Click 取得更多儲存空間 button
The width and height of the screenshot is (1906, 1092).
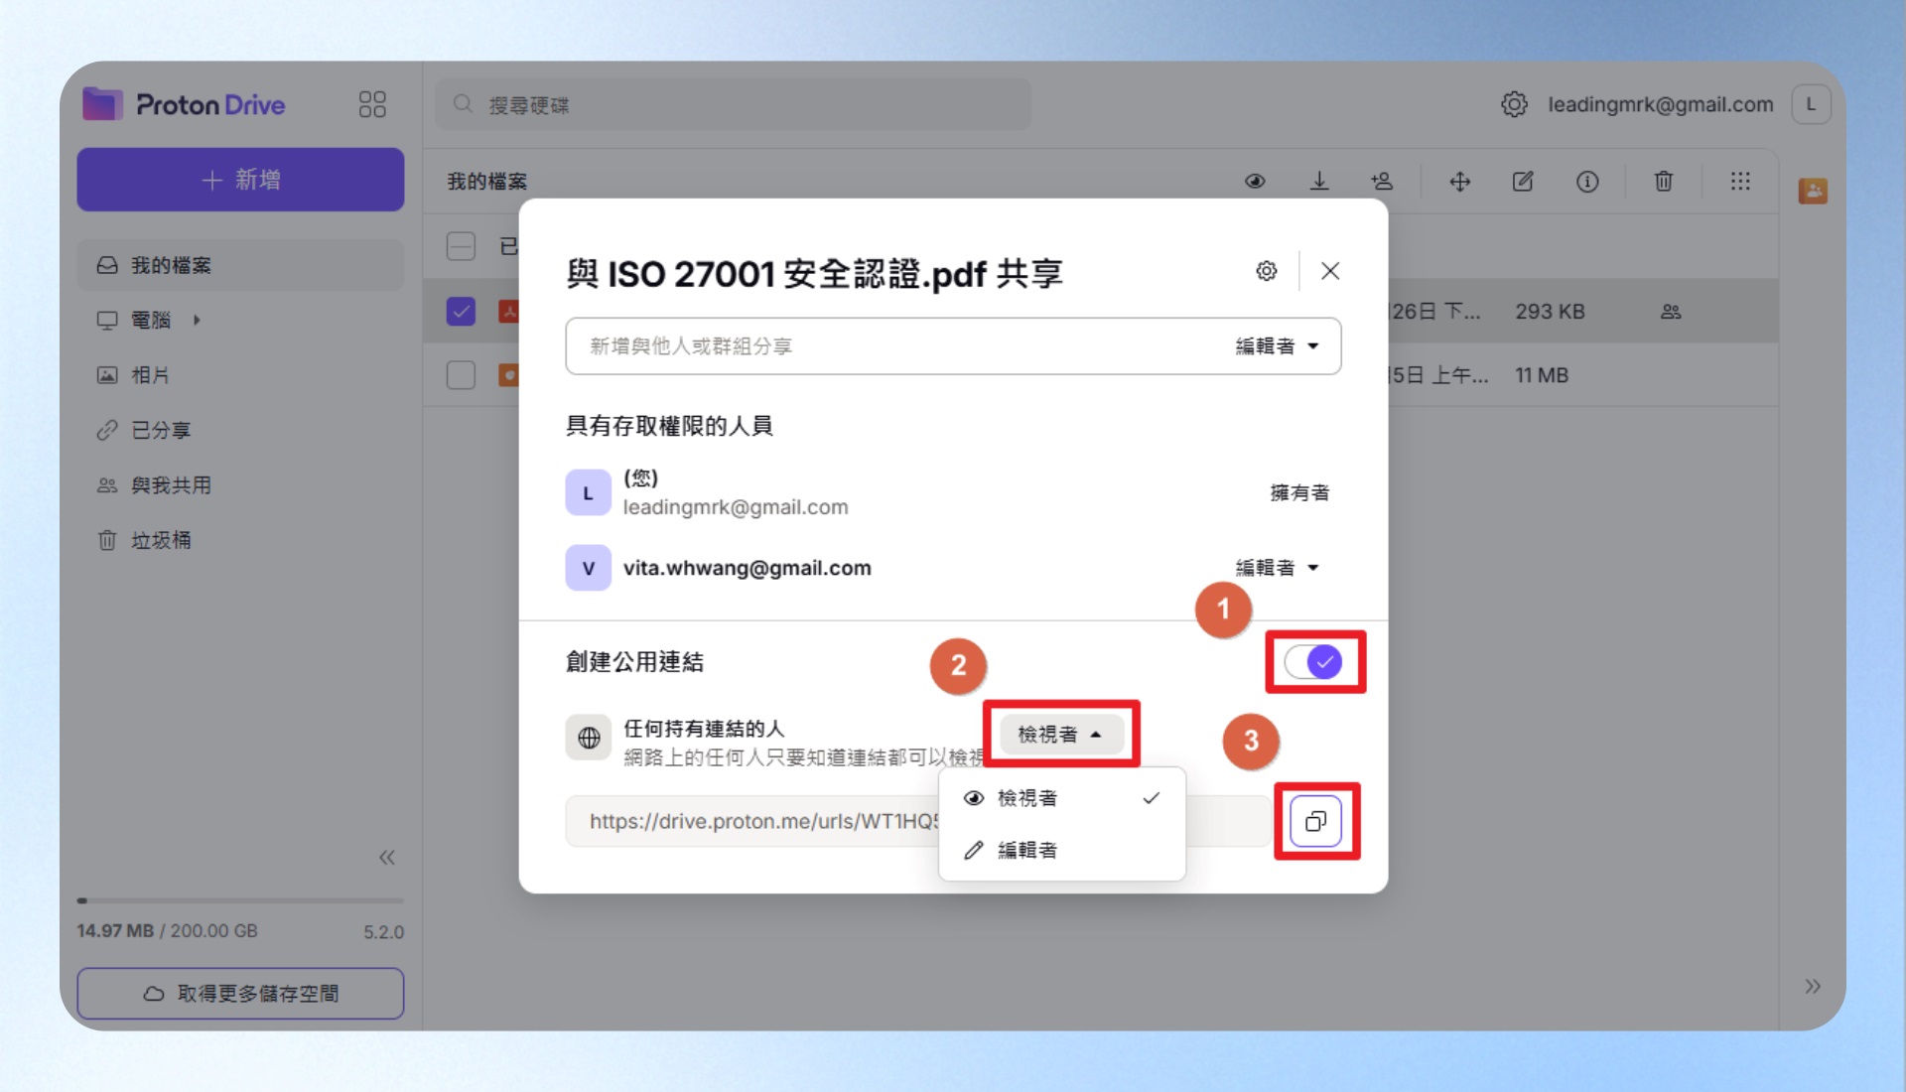[x=240, y=993]
